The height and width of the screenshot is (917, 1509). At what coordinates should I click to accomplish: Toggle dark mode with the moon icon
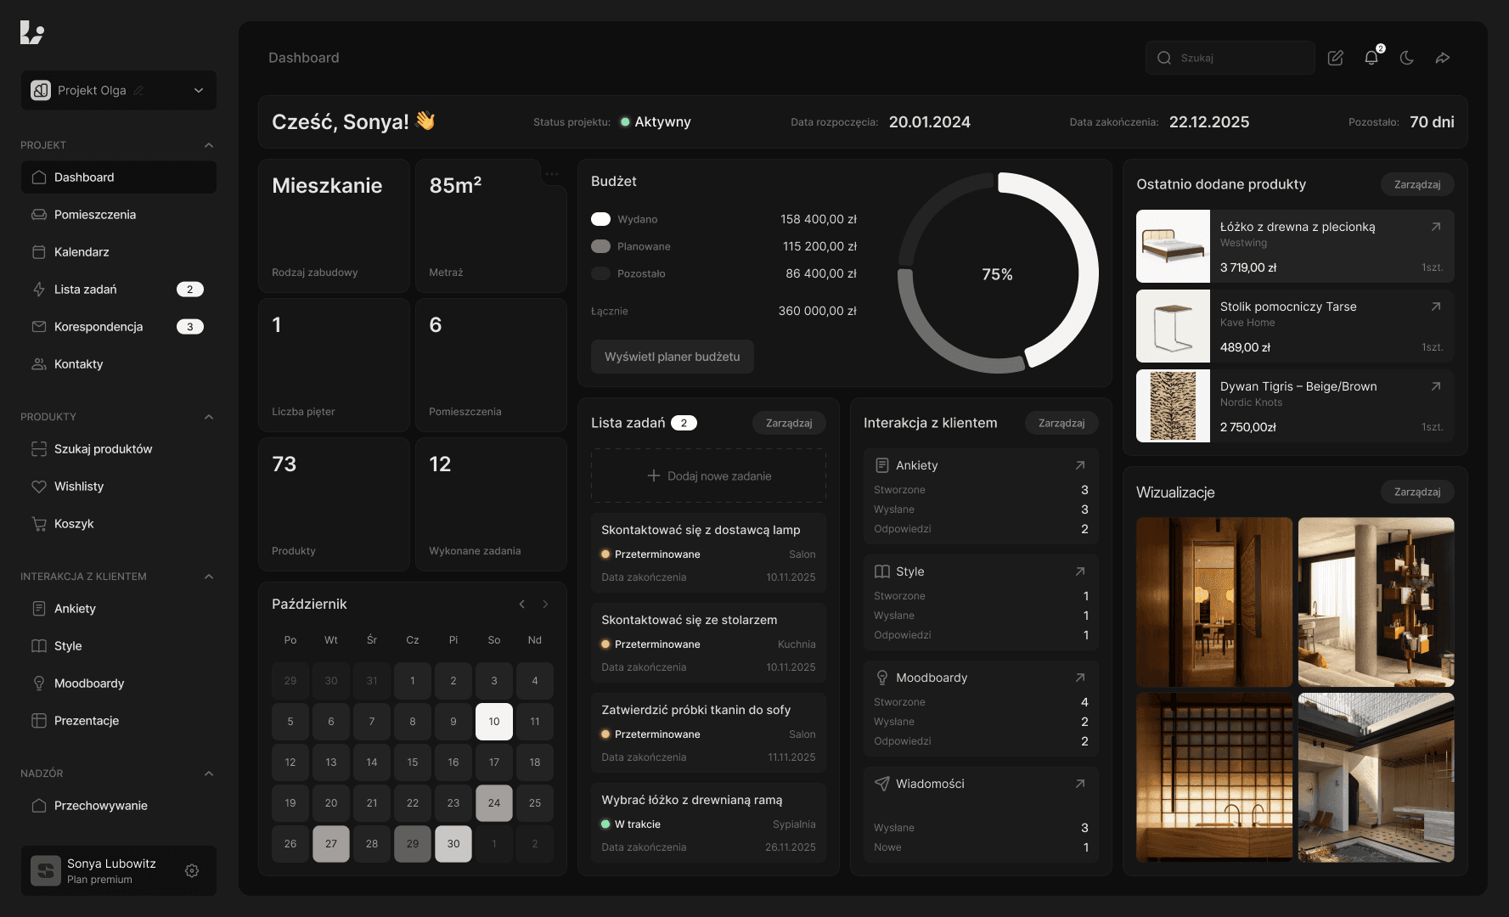click(1407, 58)
